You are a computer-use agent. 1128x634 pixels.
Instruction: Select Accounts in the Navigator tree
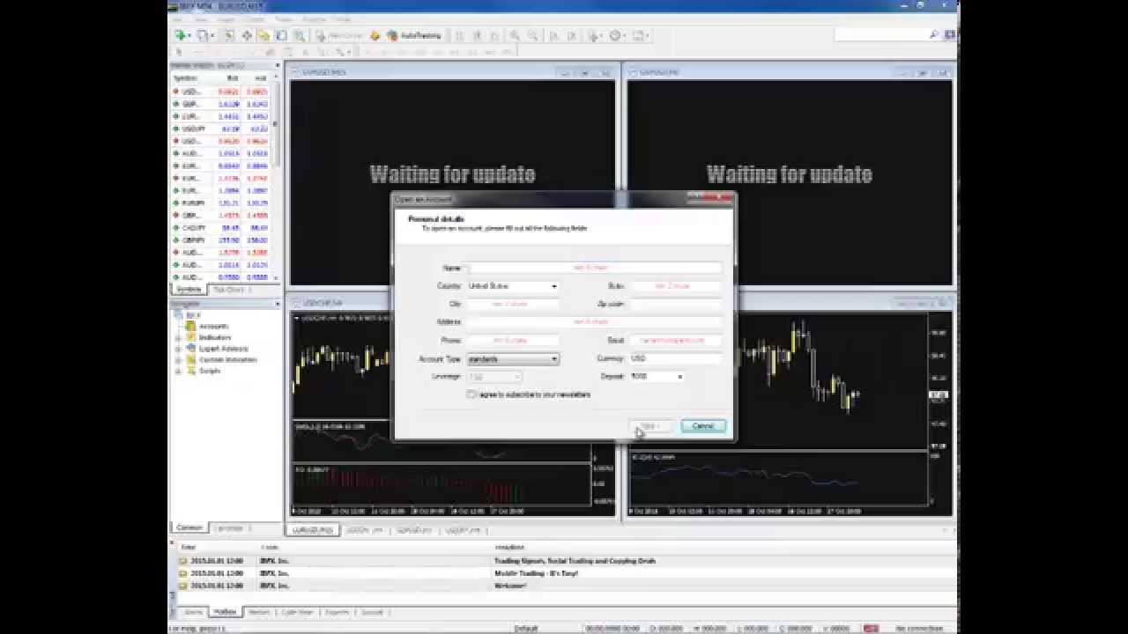tap(213, 326)
